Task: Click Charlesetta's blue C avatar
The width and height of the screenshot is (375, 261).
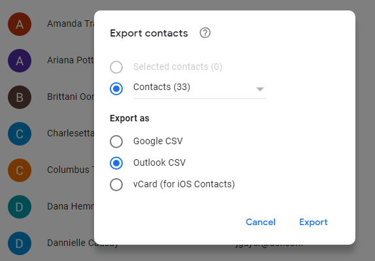Action: (x=20, y=134)
